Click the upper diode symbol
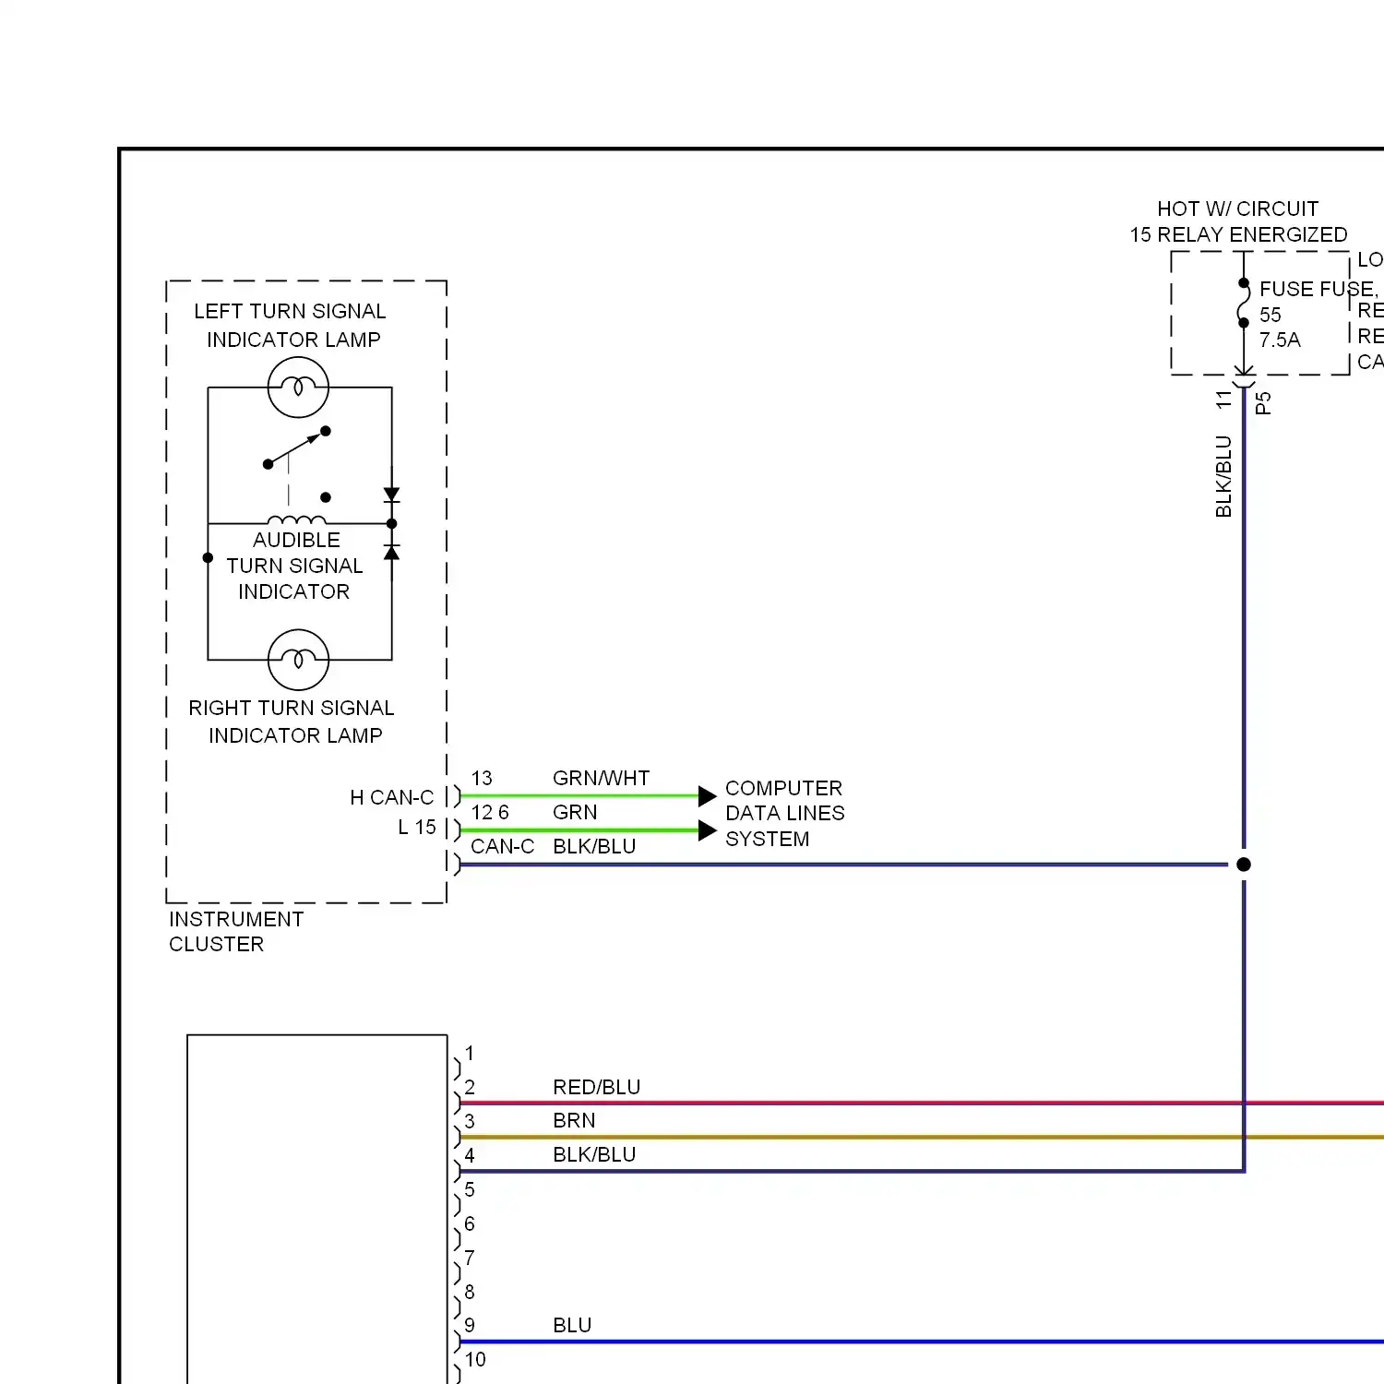 391,495
